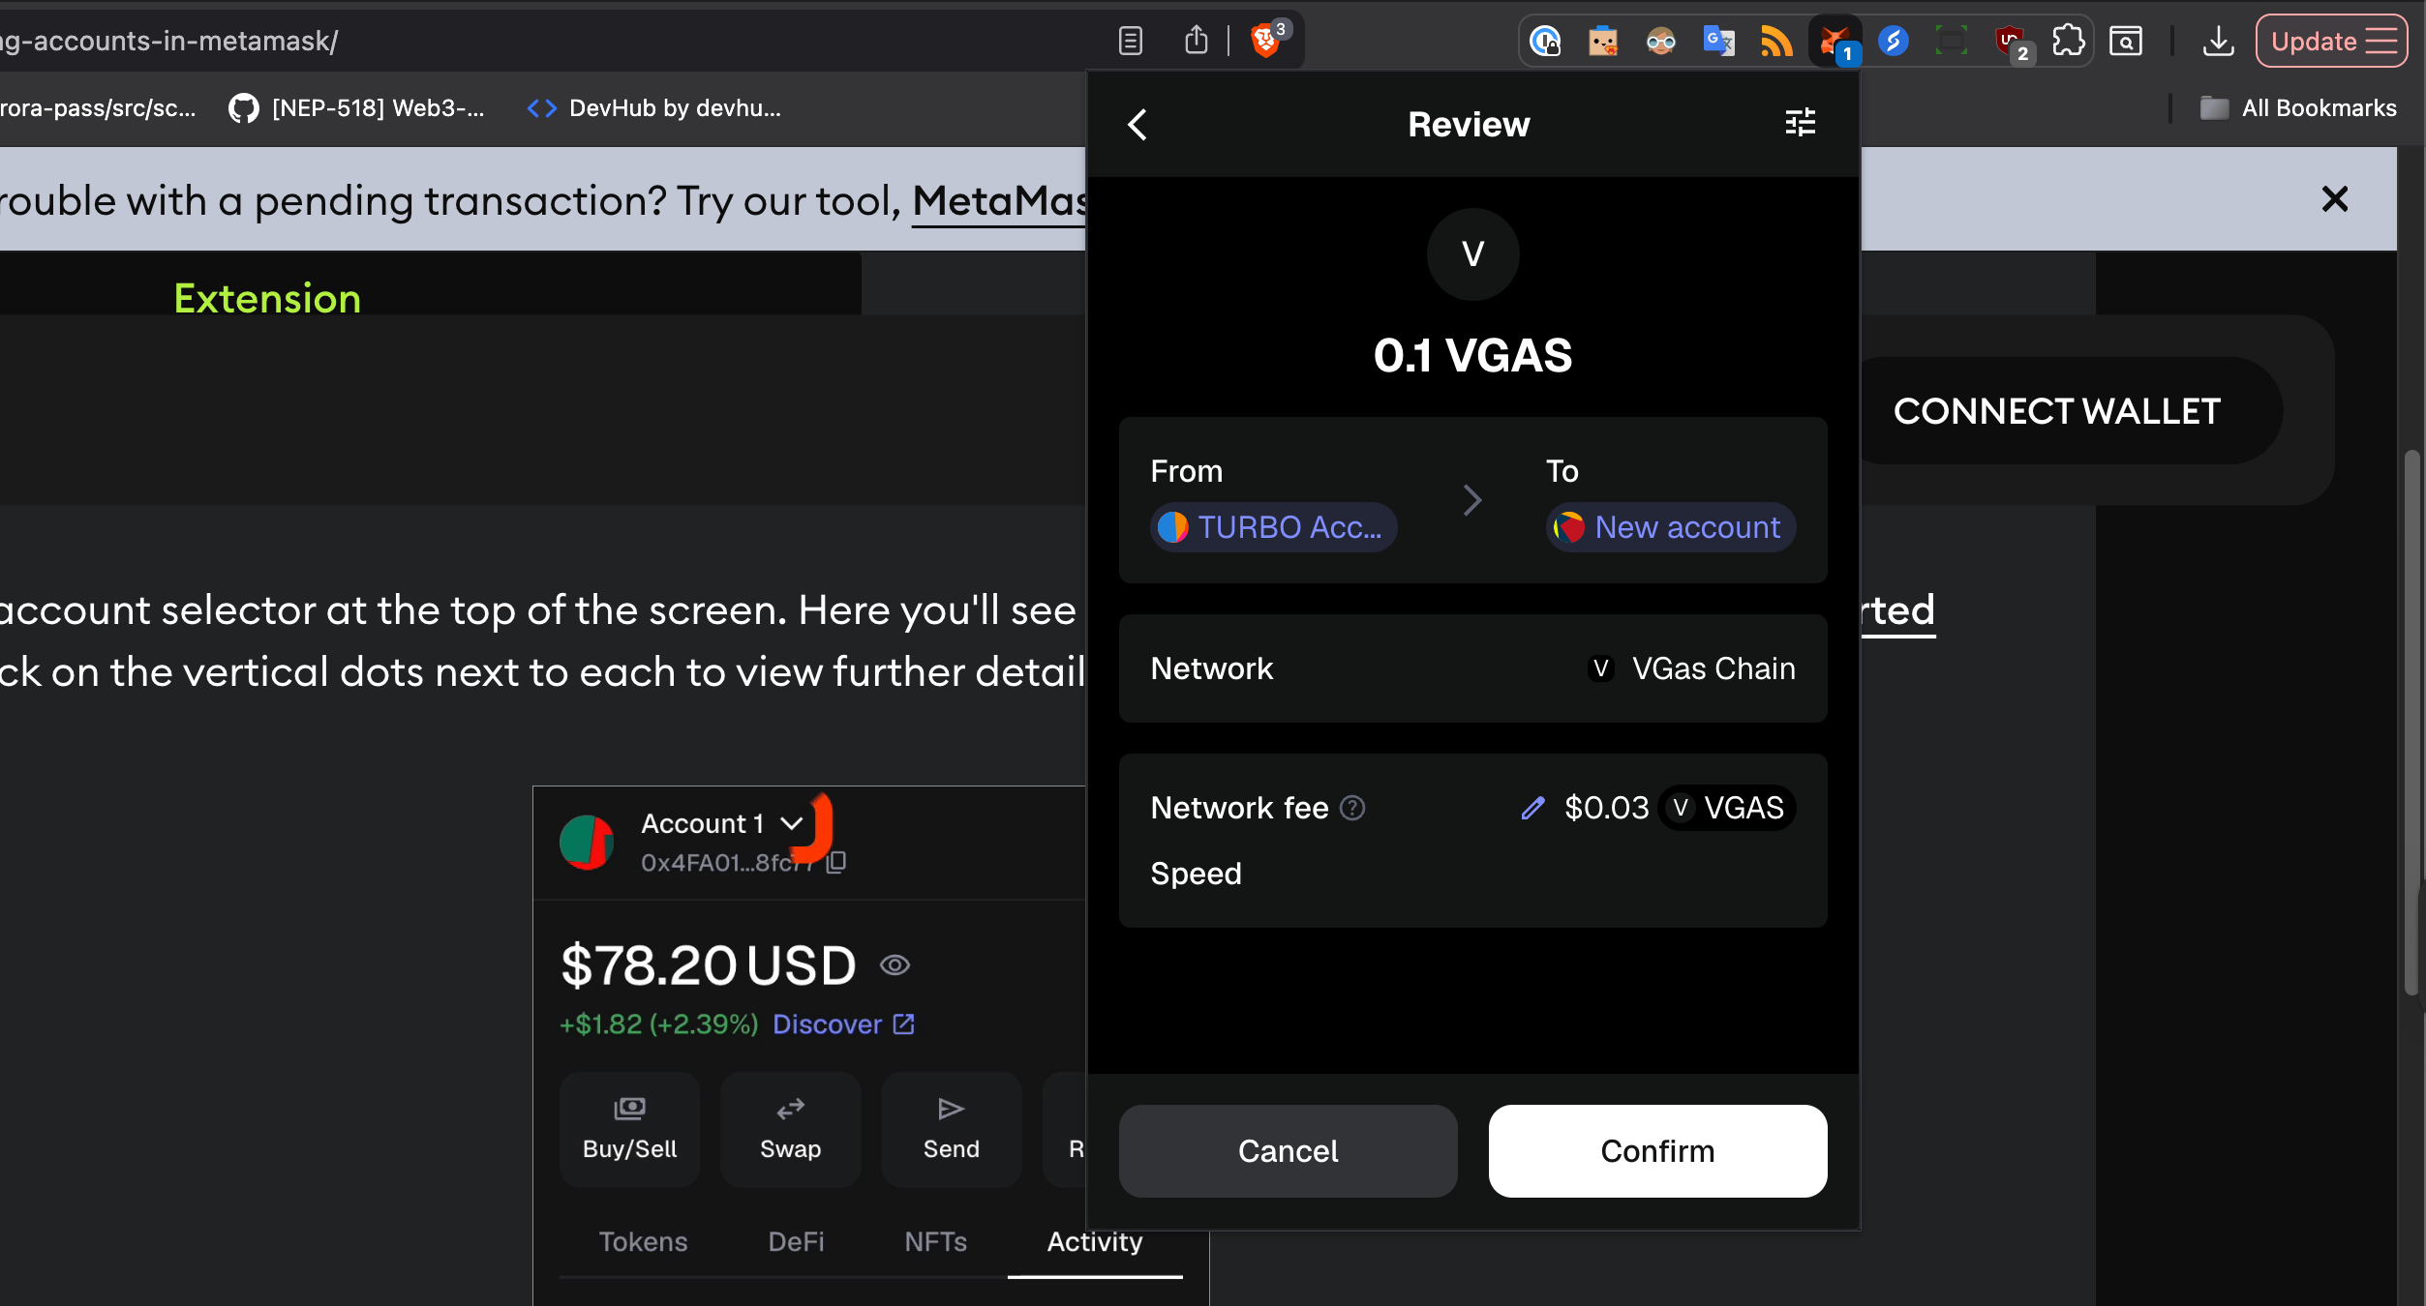Screen dimensions: 2426x1306
Task: Click the blue S extension icon
Action: [1893, 42]
